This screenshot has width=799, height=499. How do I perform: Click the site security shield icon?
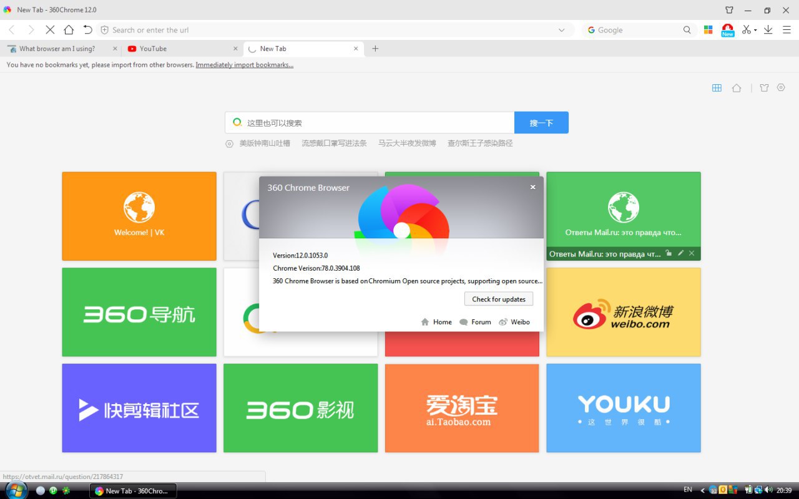coord(104,30)
